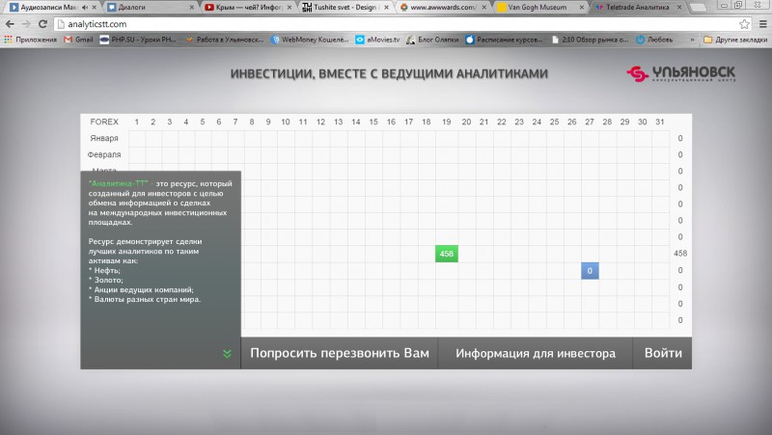The width and height of the screenshot is (772, 435).
Task: Open the Chrome menu hamburger icon
Action: [762, 24]
